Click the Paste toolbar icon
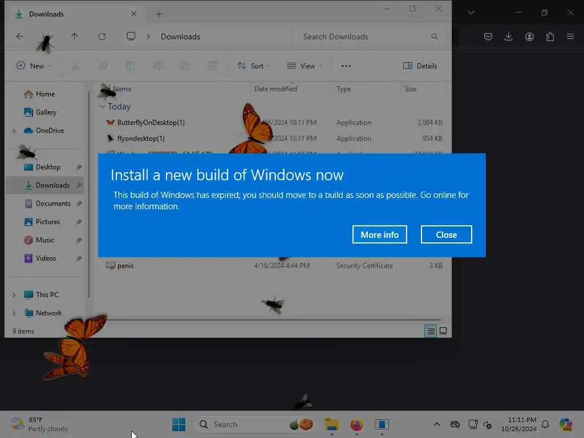The height and width of the screenshot is (438, 584). 131,66
